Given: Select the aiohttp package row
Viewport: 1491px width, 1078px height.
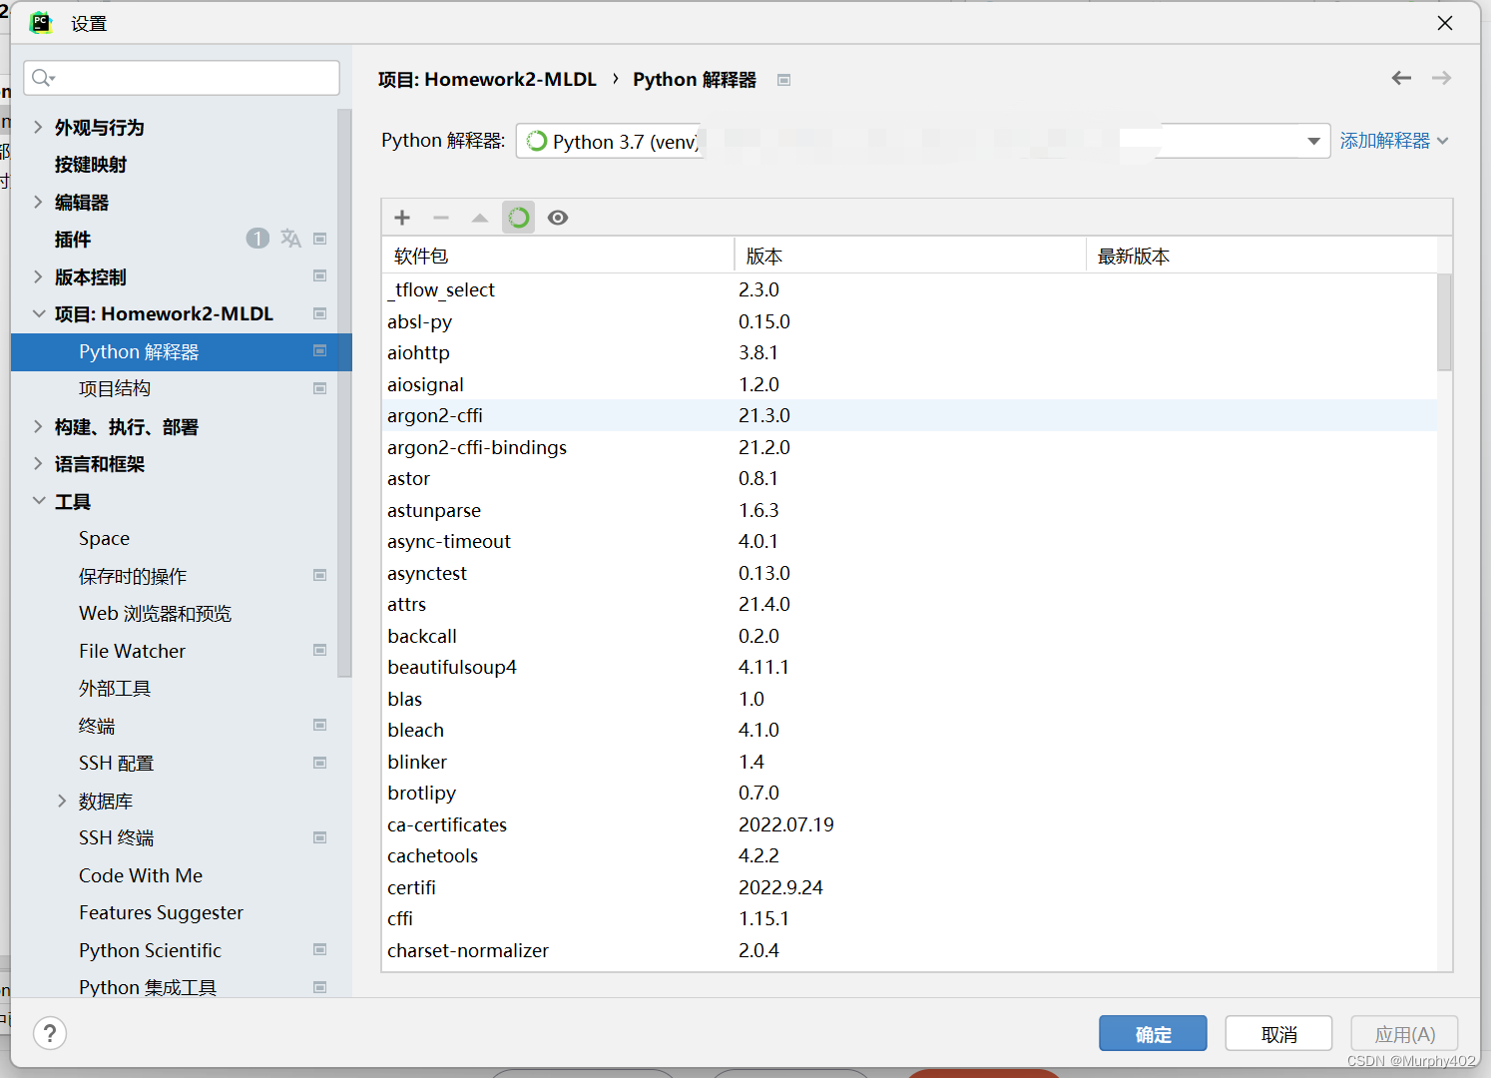Looking at the screenshot, I should (909, 352).
